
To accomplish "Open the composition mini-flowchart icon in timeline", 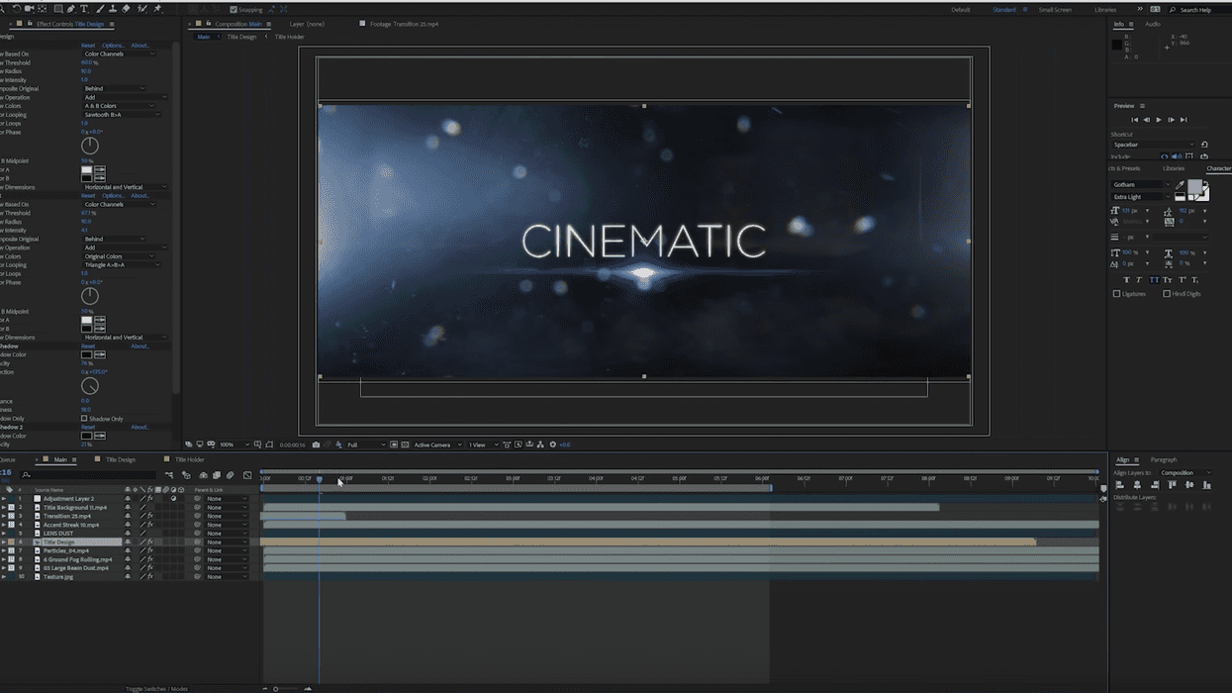I will (169, 475).
